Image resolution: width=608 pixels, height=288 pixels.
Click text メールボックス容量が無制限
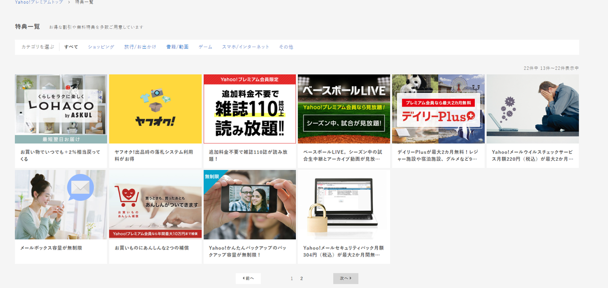pyautogui.click(x=51, y=248)
